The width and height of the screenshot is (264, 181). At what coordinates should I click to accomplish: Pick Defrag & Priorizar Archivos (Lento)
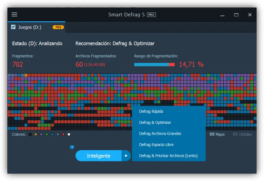[168, 156]
